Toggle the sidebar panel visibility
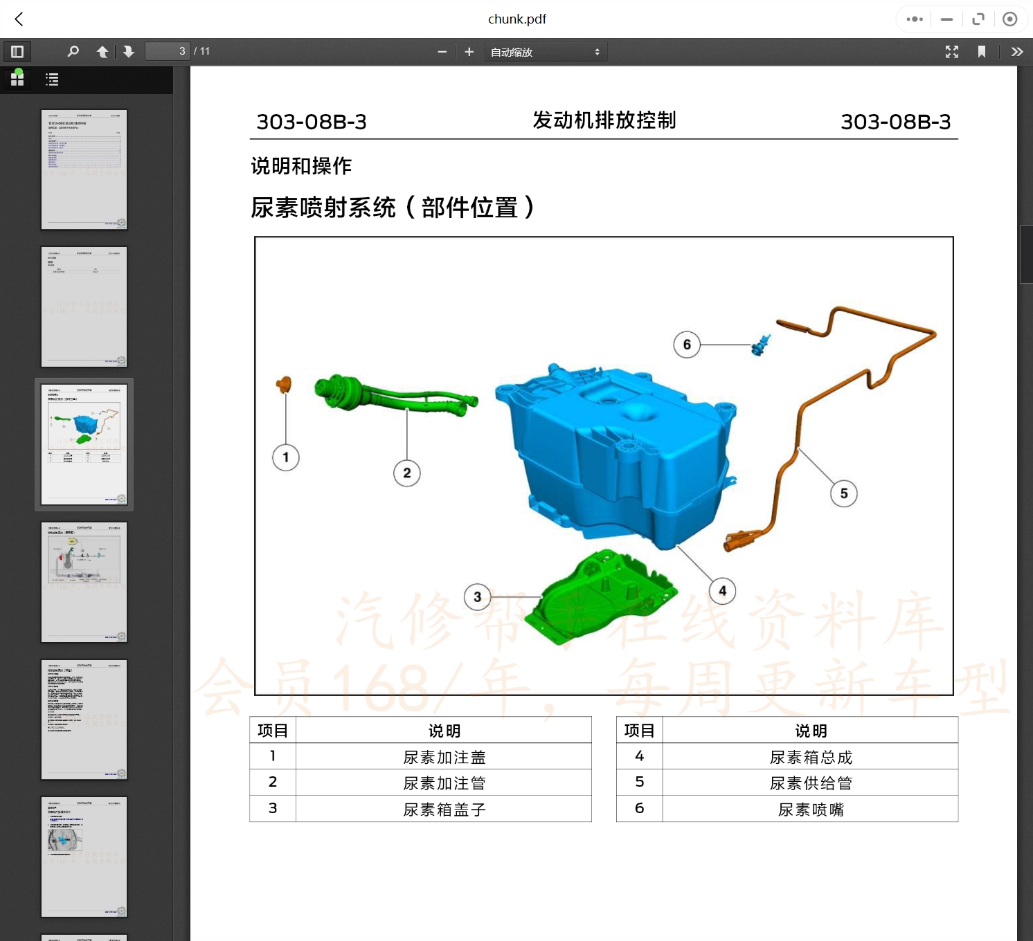This screenshot has height=941, width=1033. (17, 51)
